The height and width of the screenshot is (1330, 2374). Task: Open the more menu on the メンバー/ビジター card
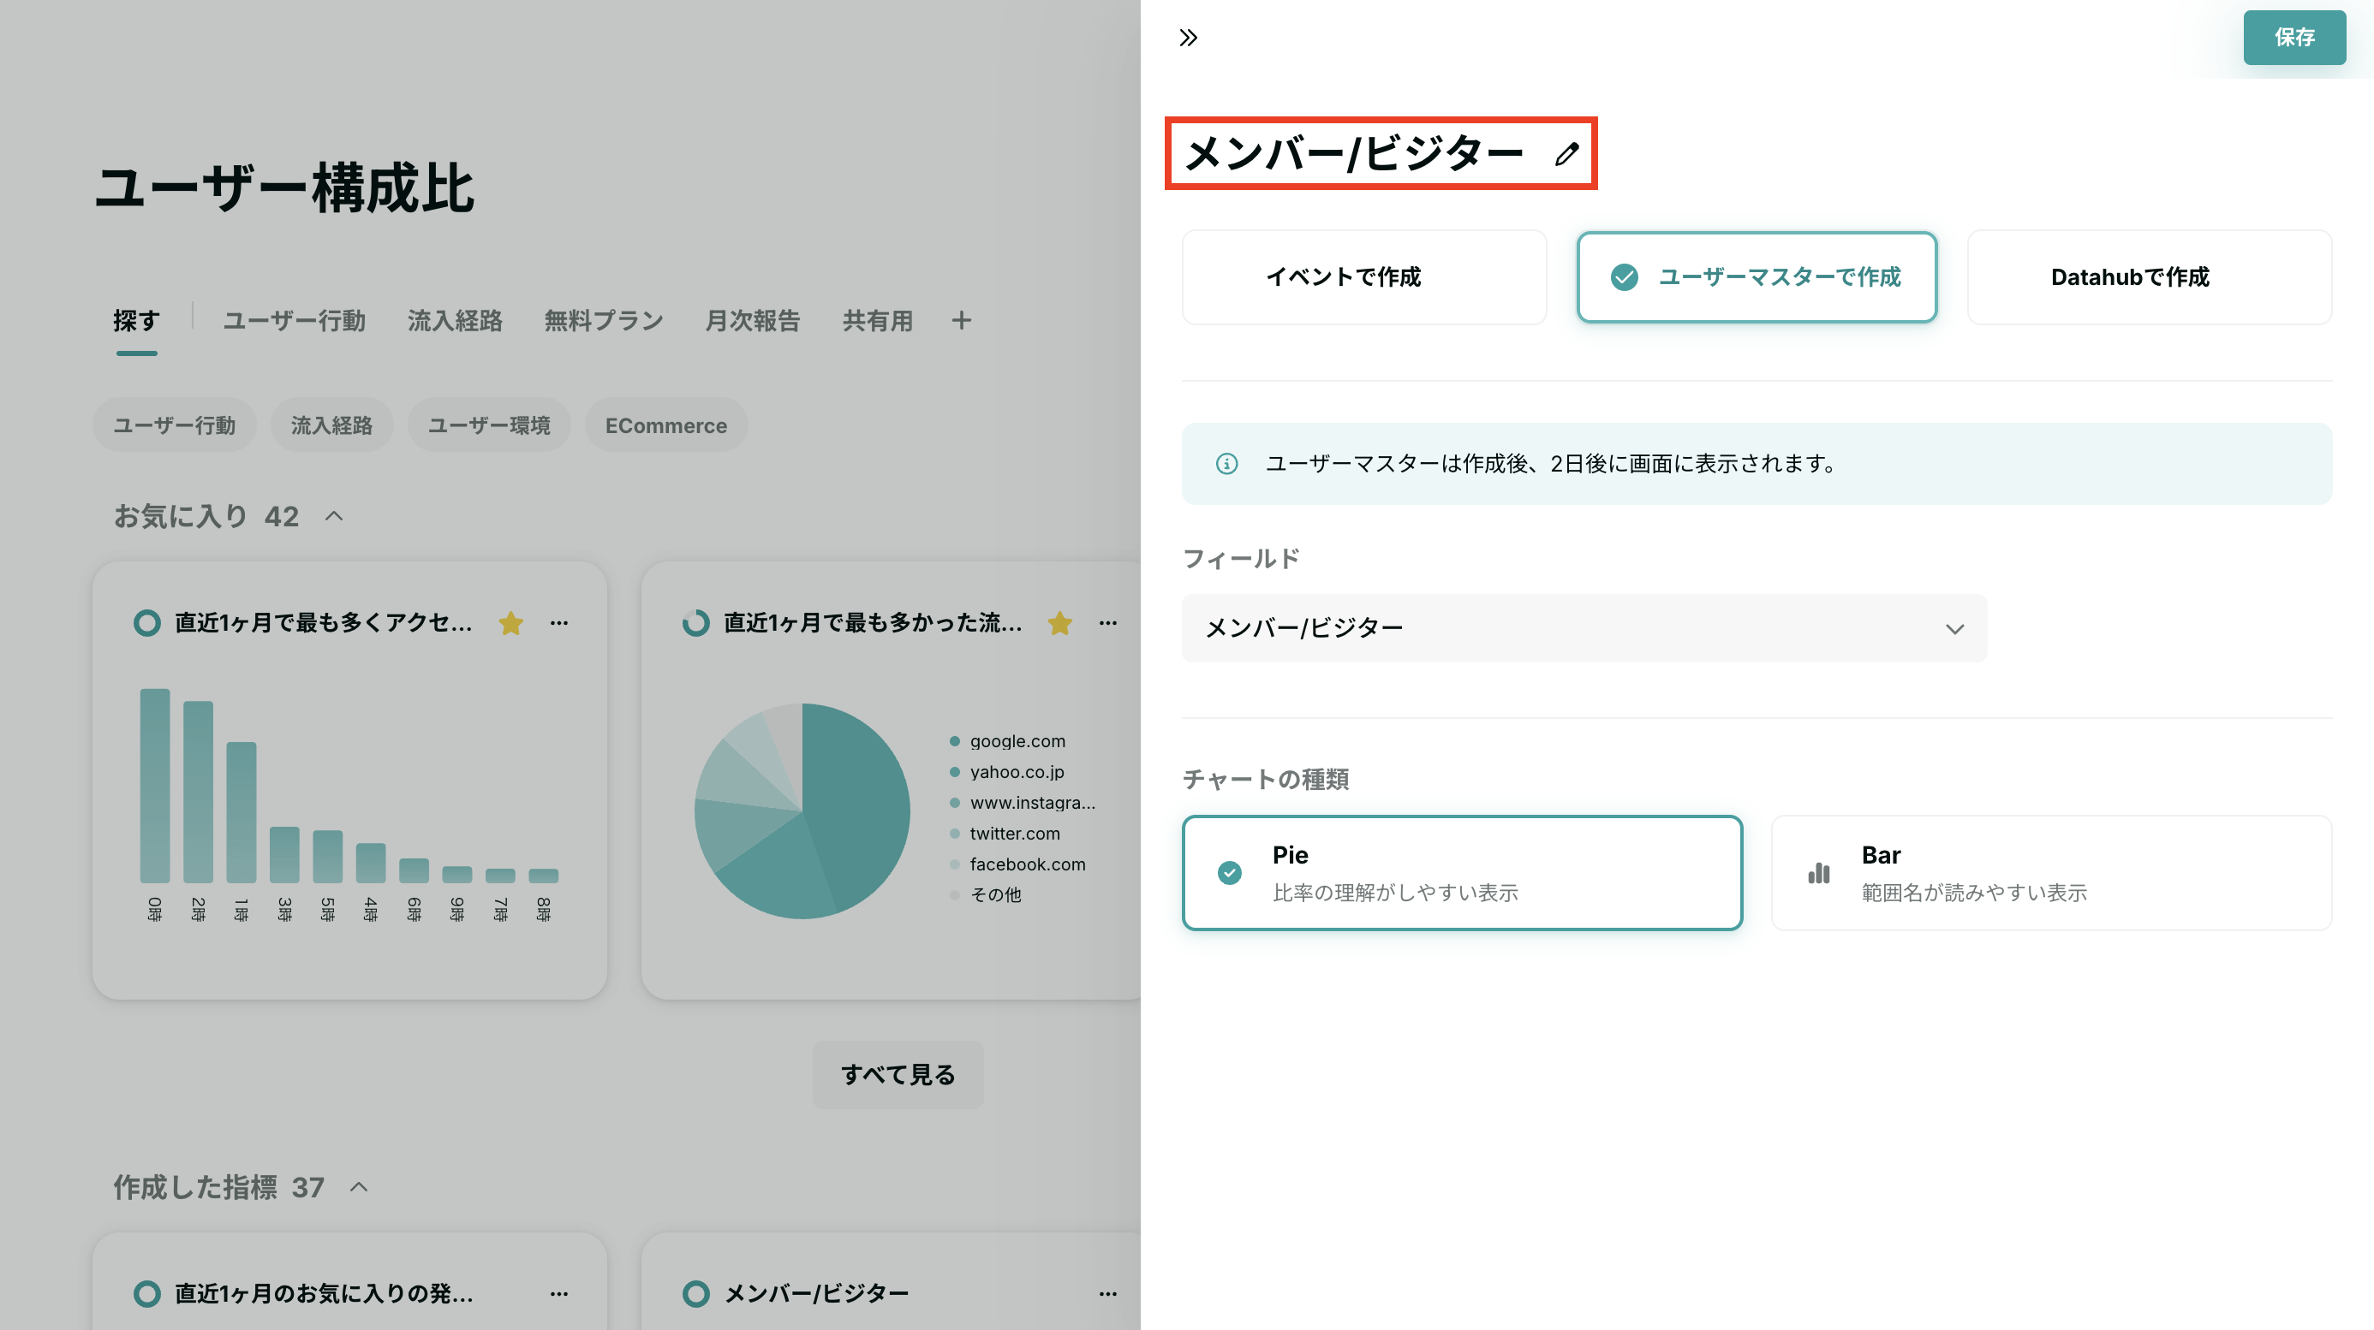pyautogui.click(x=1107, y=1294)
